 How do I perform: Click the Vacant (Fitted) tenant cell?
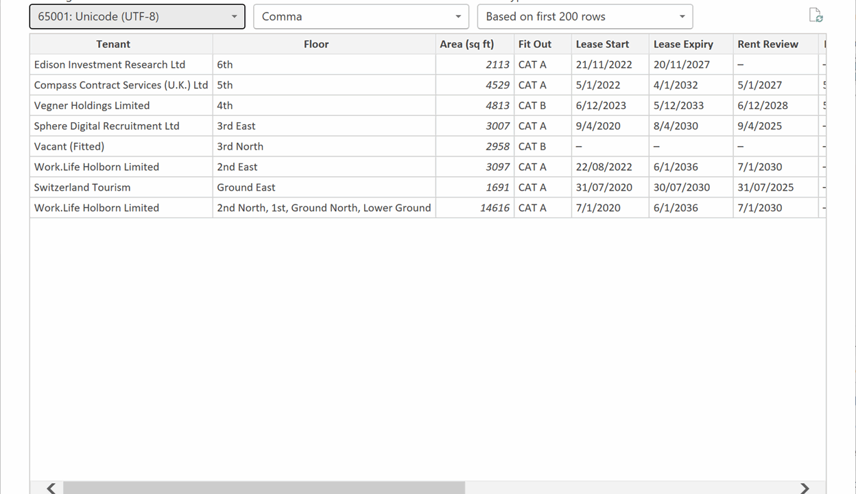click(121, 146)
